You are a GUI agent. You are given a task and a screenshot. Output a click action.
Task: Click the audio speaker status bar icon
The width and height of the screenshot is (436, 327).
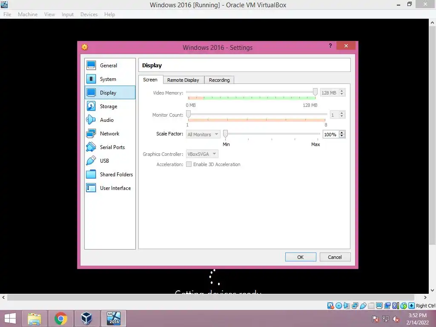347,306
